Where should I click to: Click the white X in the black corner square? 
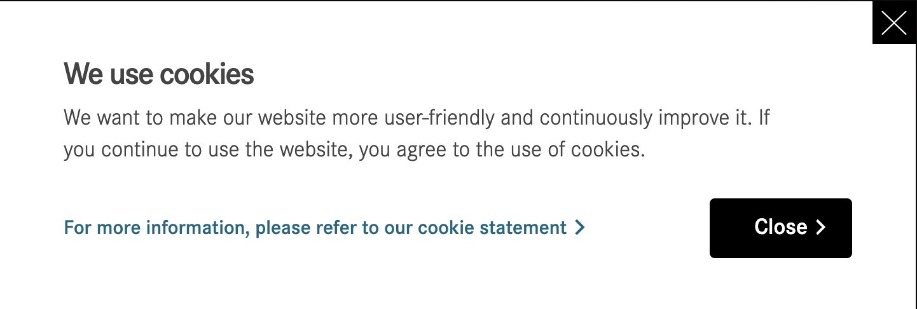[x=894, y=23]
